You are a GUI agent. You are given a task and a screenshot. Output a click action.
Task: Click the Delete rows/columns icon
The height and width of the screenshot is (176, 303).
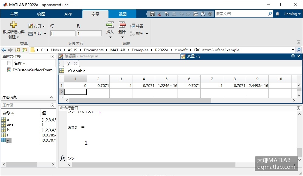point(122,25)
